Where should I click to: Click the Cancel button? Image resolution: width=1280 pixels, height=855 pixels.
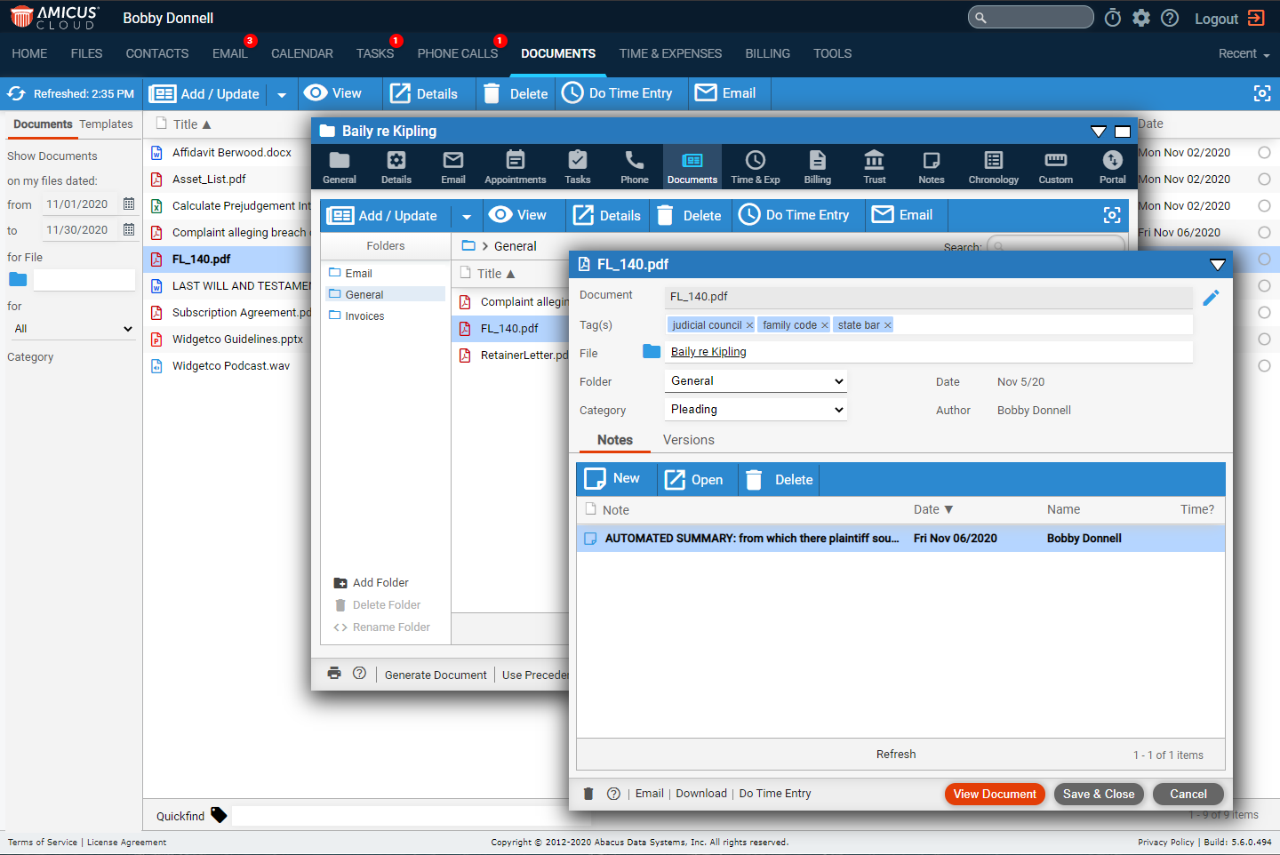[x=1188, y=794]
